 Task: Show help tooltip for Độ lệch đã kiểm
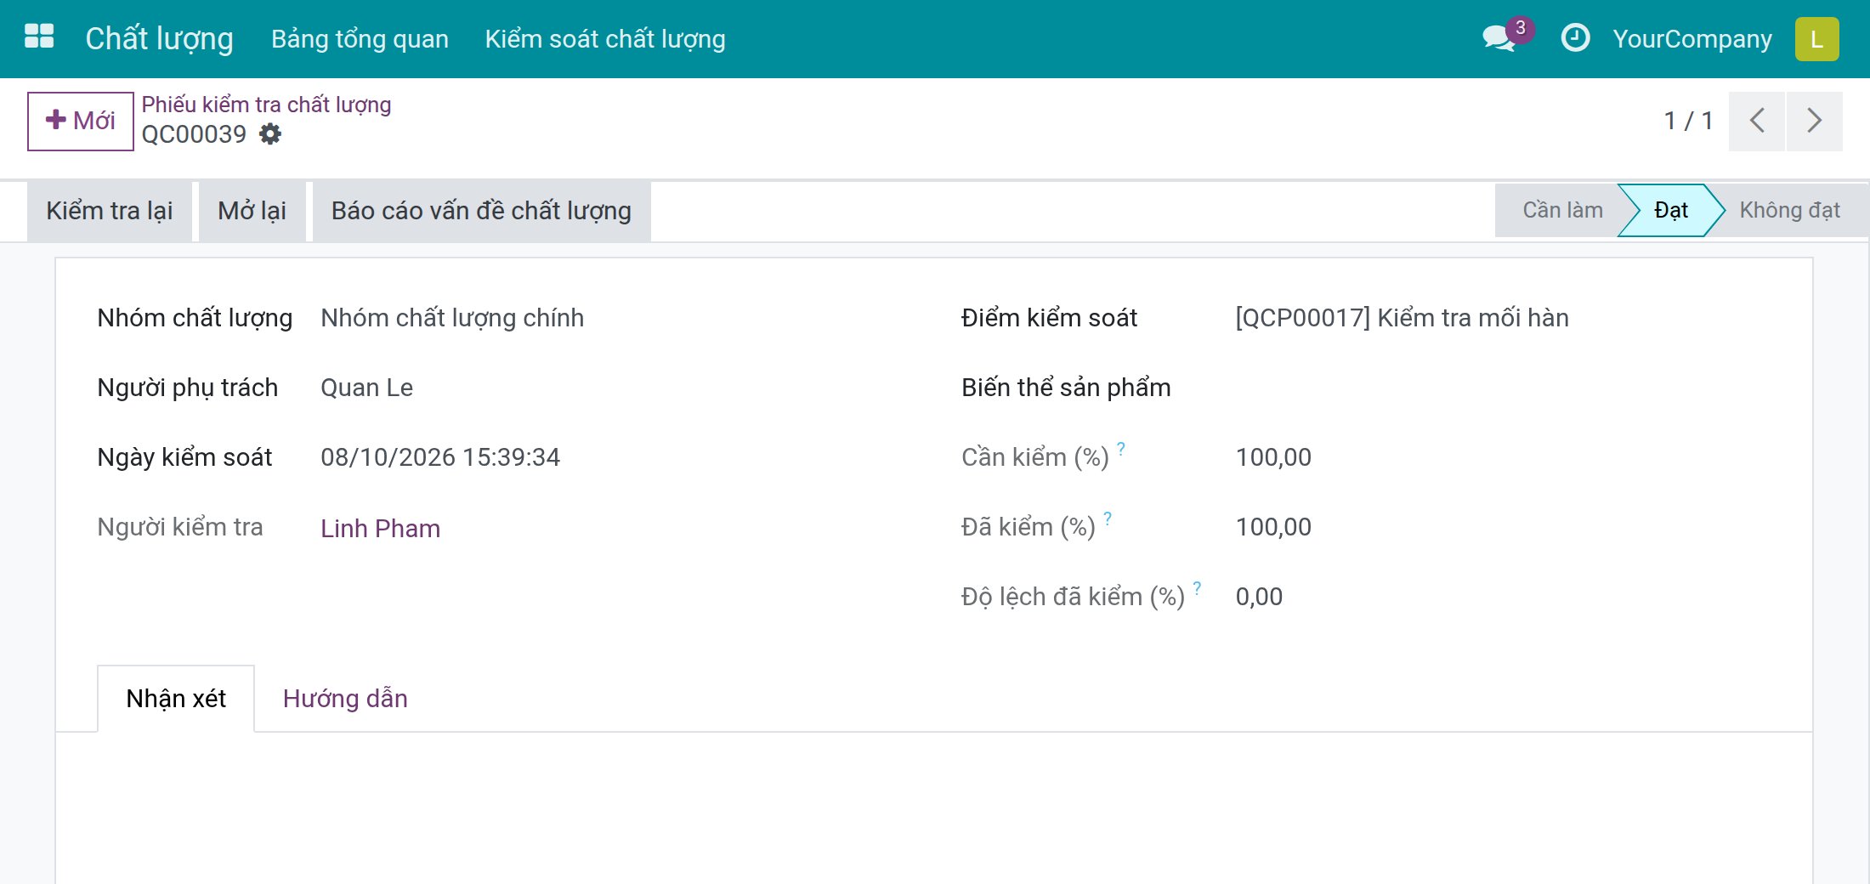1197,587
